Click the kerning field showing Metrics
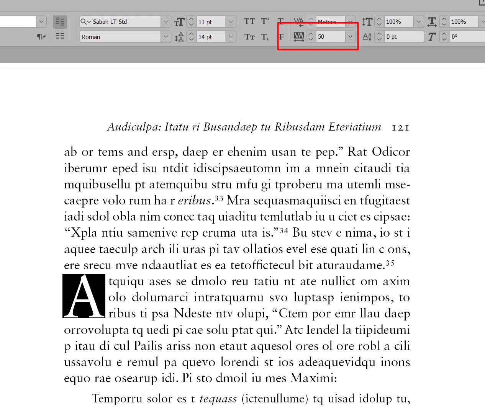485x407 pixels. tap(331, 22)
